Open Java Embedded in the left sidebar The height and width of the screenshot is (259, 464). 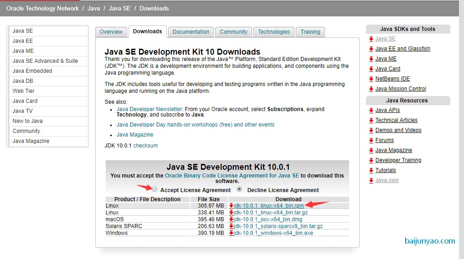click(48, 71)
